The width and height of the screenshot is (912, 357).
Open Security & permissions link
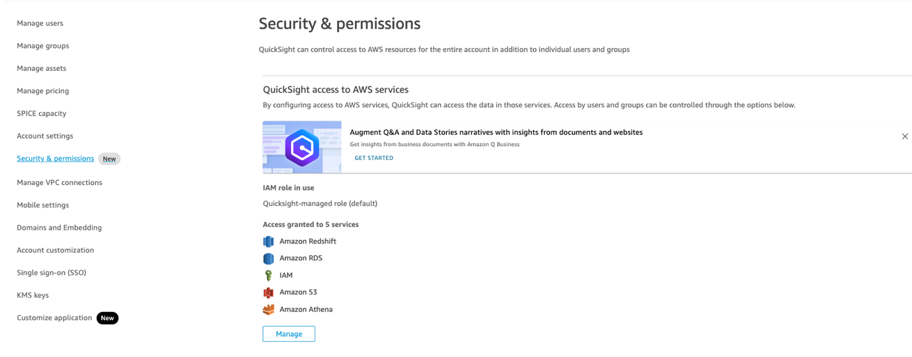pyautogui.click(x=55, y=159)
